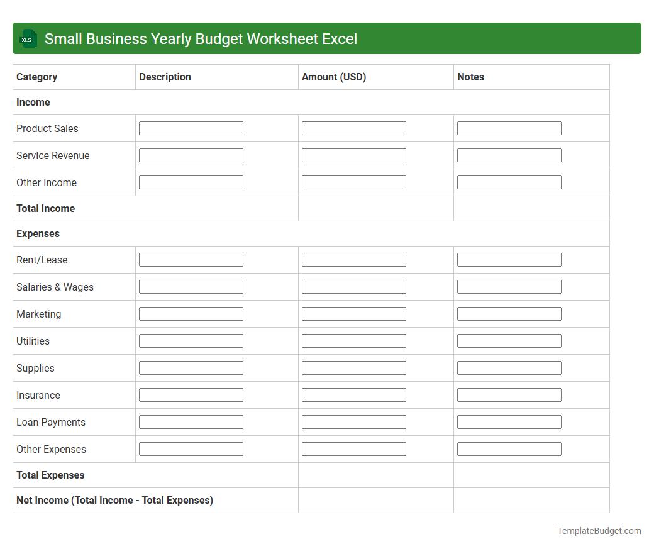654x549 pixels.
Task: Select the Total Income row label
Action: pos(45,208)
